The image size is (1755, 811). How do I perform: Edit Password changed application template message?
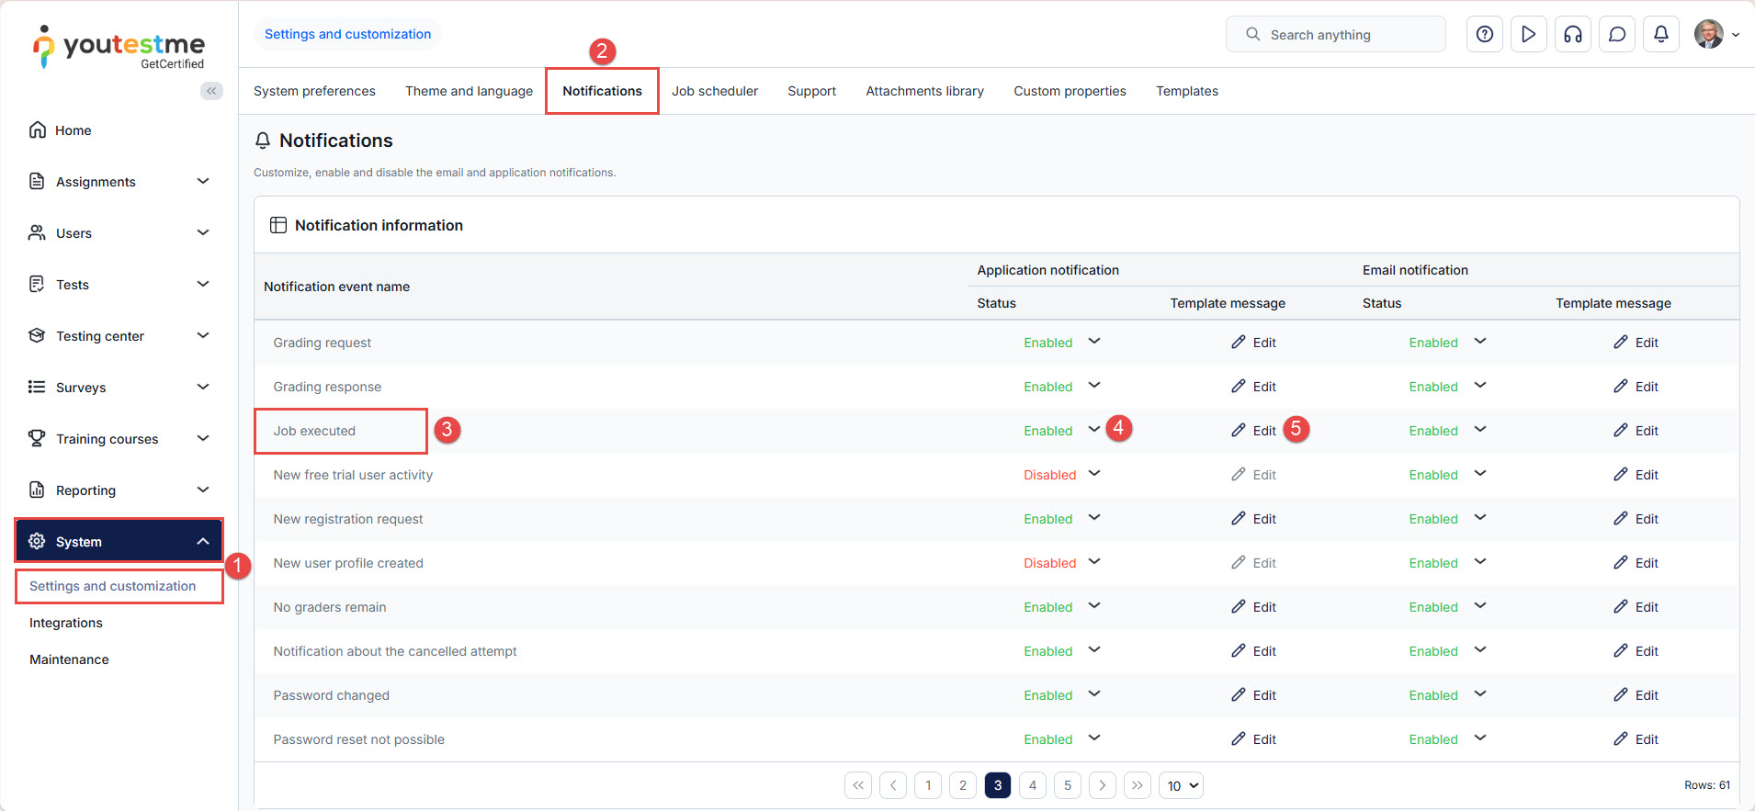[1253, 695]
